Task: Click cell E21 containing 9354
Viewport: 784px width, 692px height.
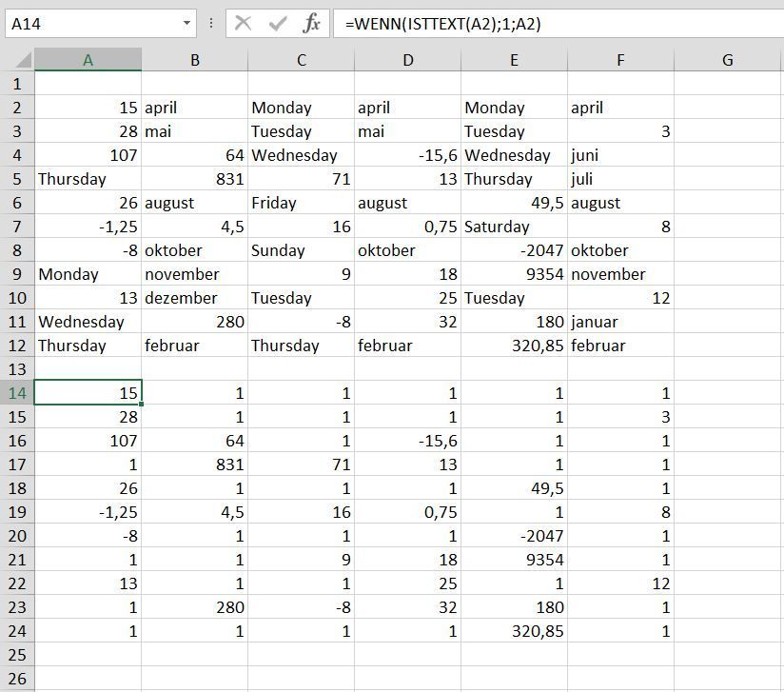Action: click(515, 560)
